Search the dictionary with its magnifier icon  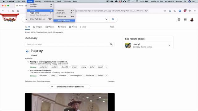click(x=111, y=44)
